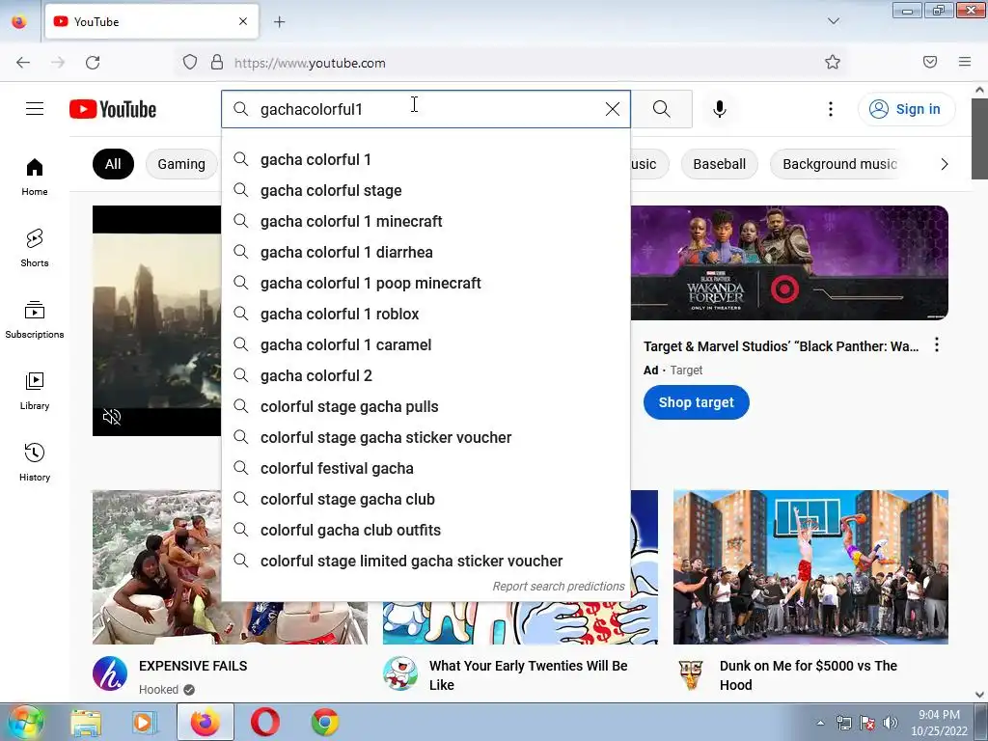Select the All filter chip
Image resolution: width=988 pixels, height=741 pixels.
[x=113, y=164]
